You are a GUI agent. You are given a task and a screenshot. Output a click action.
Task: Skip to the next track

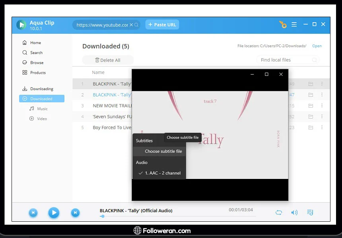(x=75, y=213)
